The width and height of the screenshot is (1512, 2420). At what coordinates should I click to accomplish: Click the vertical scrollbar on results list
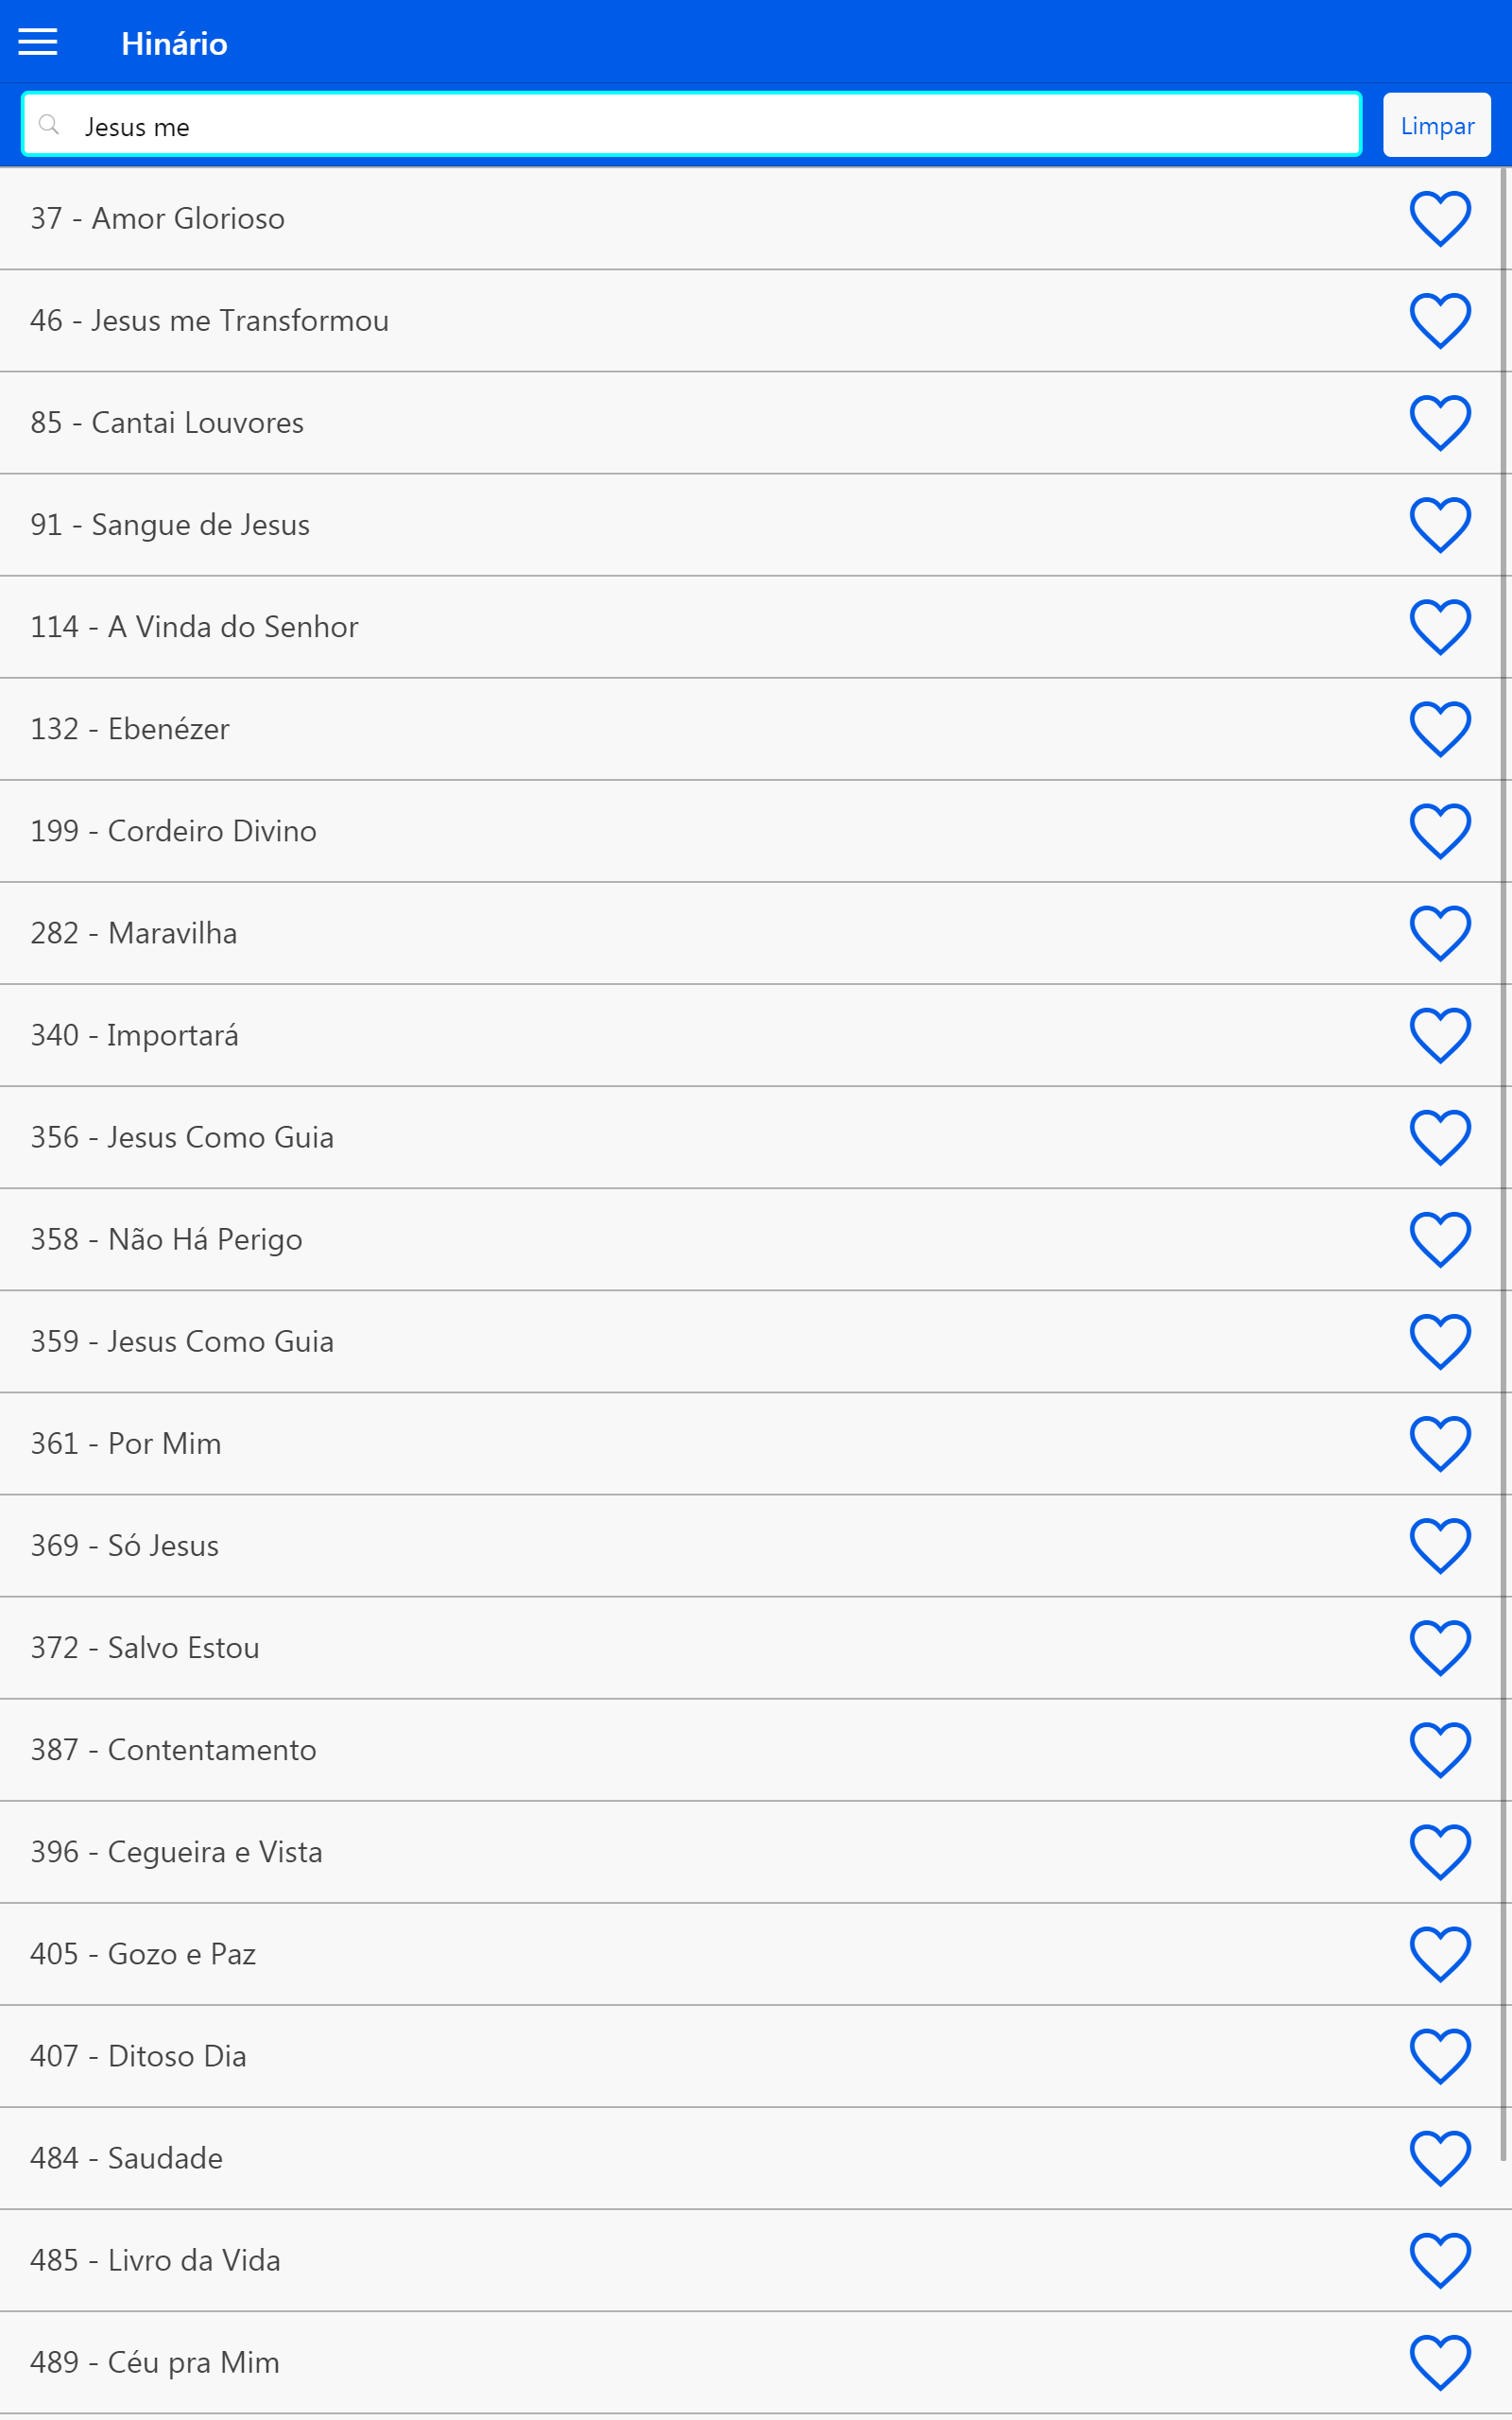click(1503, 1165)
